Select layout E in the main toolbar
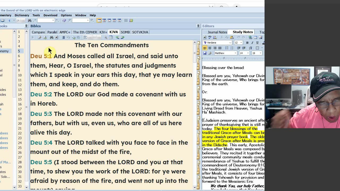The width and height of the screenshot is (340, 191). tap(119, 20)
